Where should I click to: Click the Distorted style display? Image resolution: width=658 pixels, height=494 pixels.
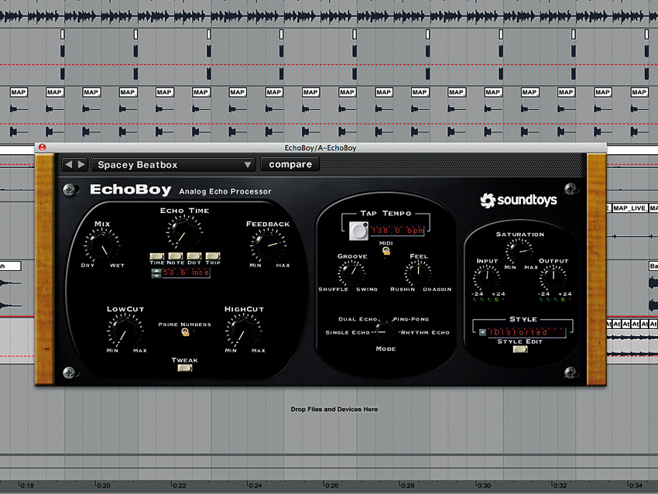(x=526, y=332)
